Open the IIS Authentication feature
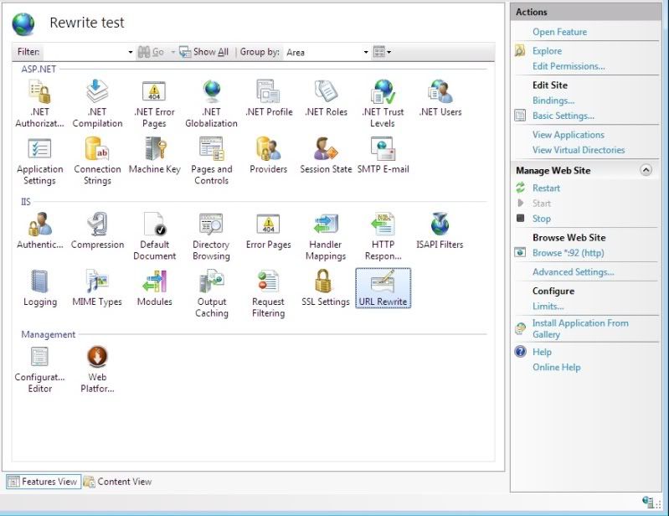Screen dimensions: 669x516 [x=39, y=231]
